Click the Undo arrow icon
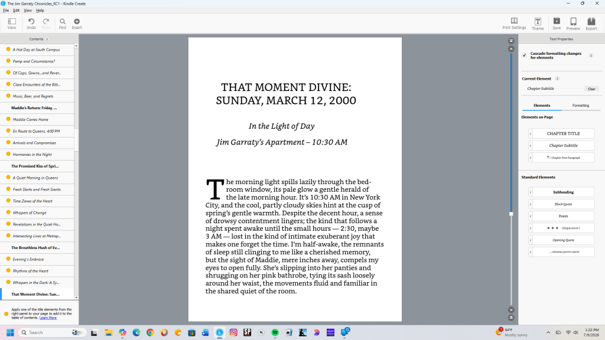Screen dimensions: 605x340 (x=31, y=22)
